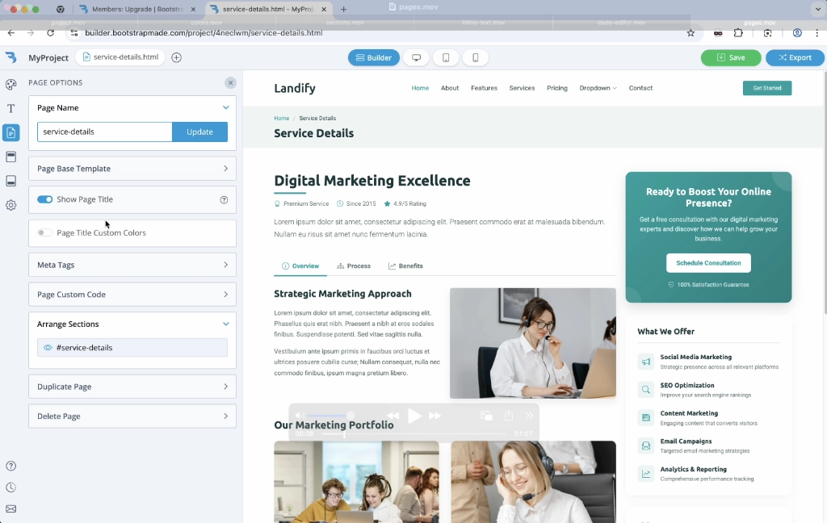827x523 pixels.
Task: Bookmark this page with star icon
Action: 691,32
